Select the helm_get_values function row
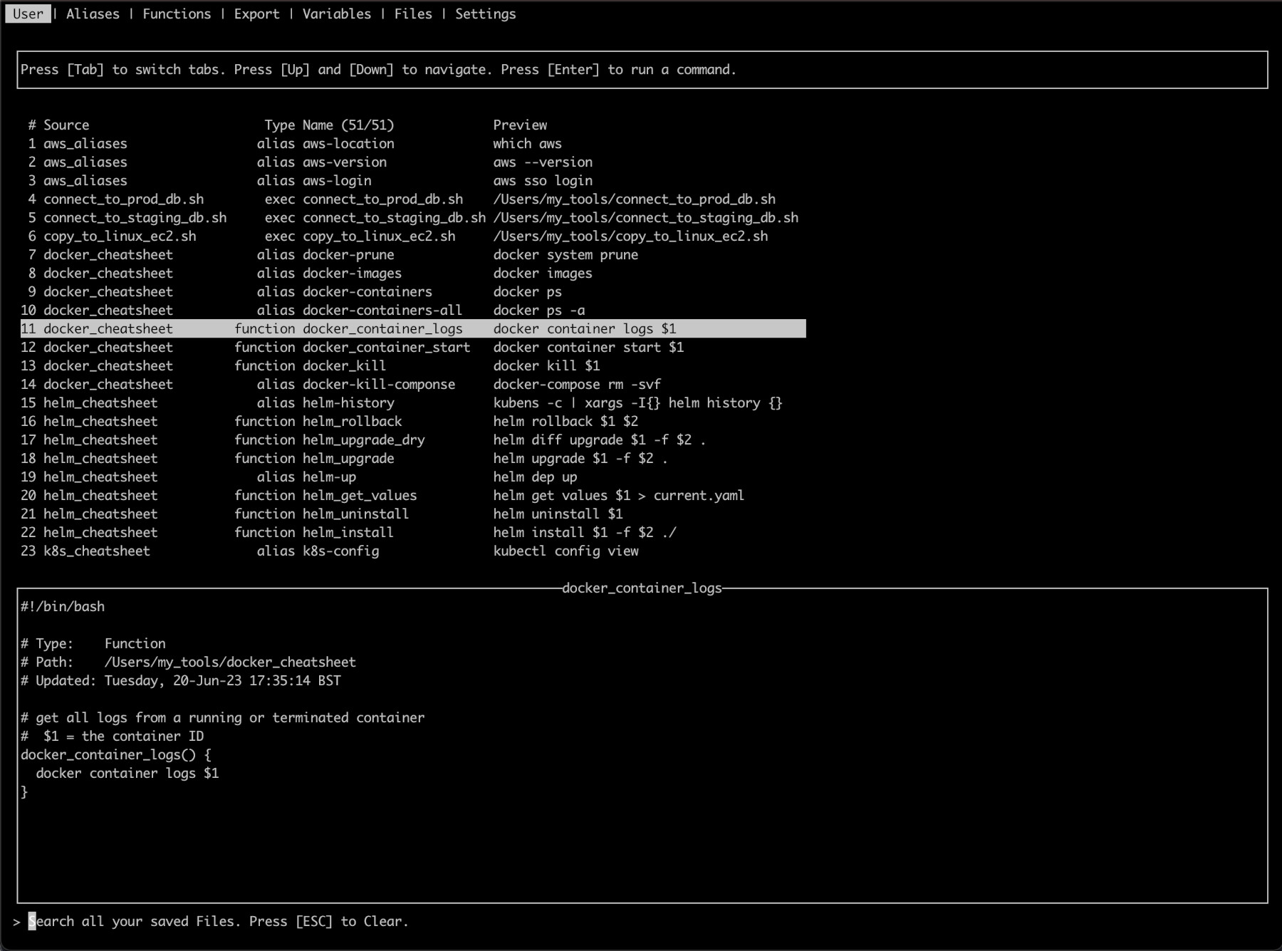The height and width of the screenshot is (951, 1282). [x=359, y=496]
